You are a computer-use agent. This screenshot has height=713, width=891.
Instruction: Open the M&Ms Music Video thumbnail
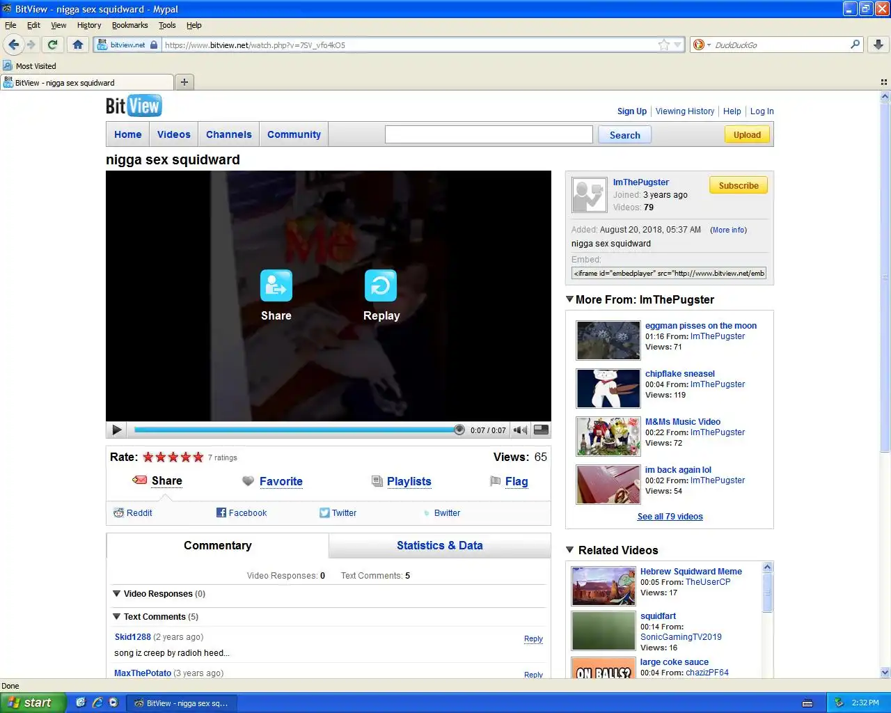[x=608, y=436]
